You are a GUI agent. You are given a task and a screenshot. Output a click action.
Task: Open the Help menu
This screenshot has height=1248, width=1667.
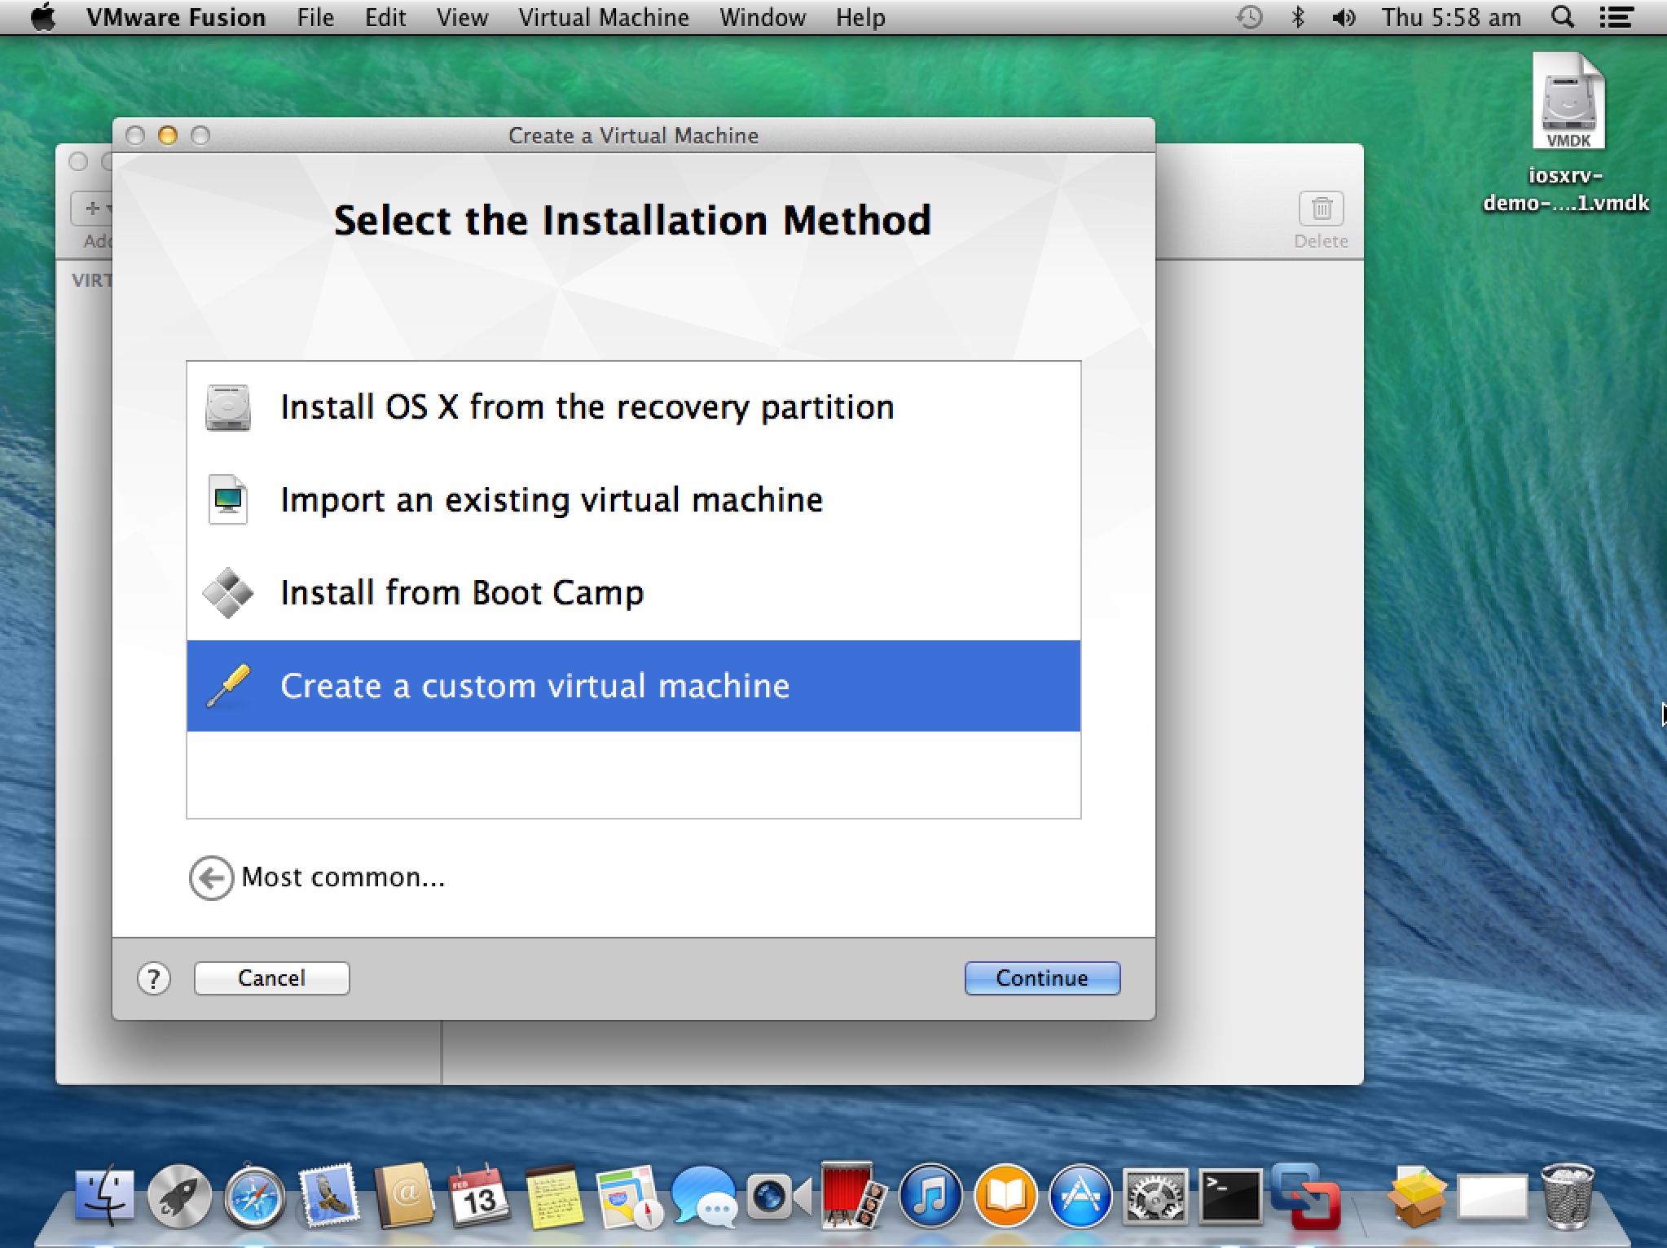click(x=860, y=17)
